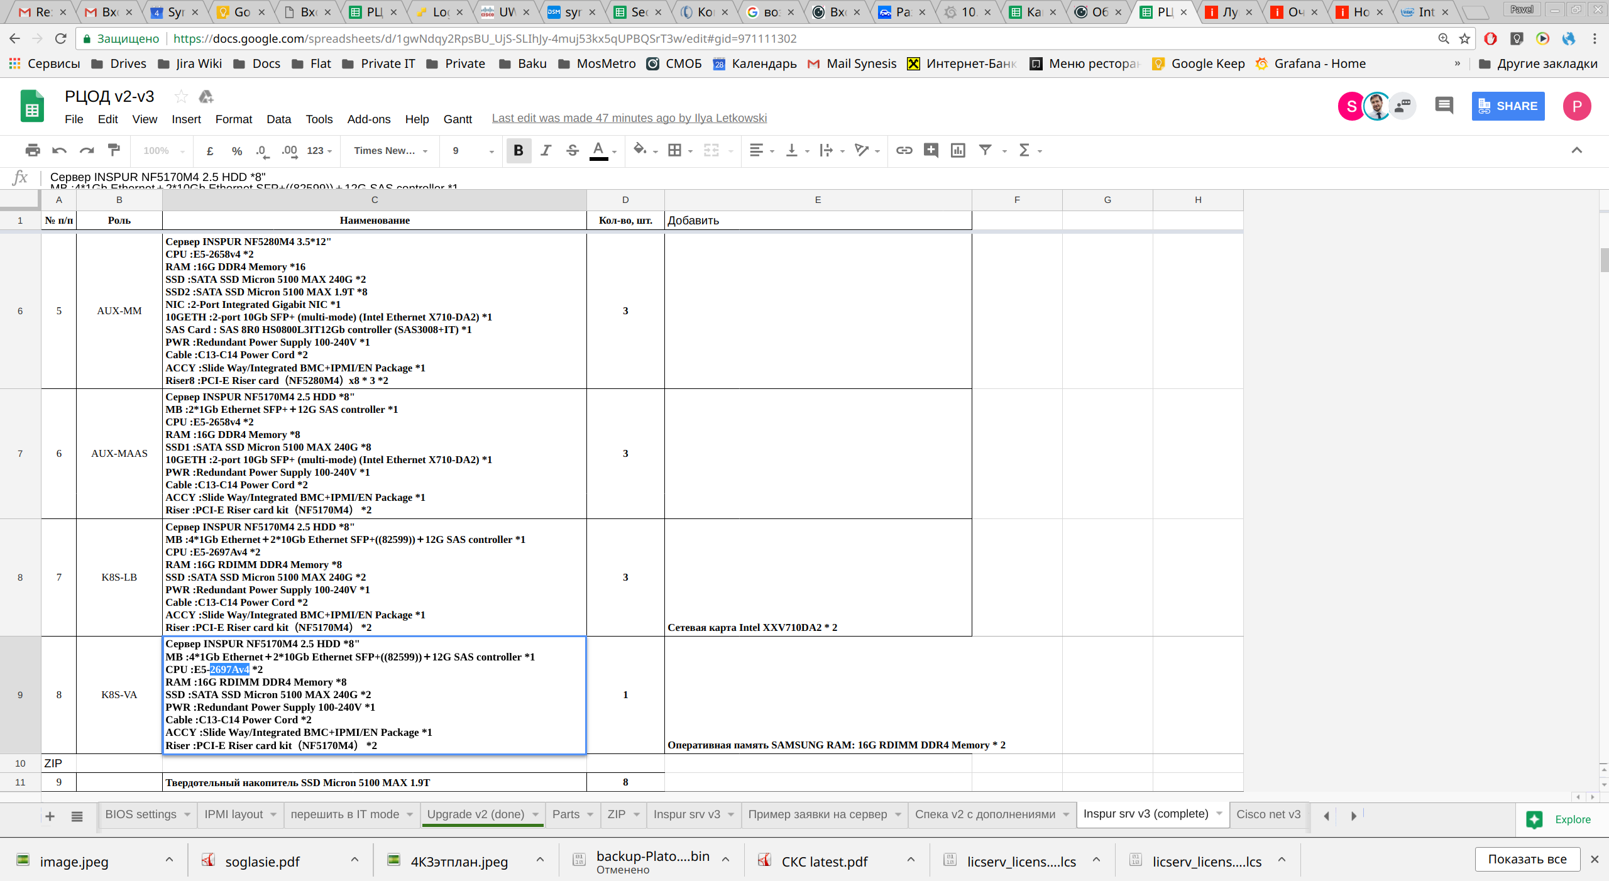Screen dimensions: 1609x881
Task: Click the vertical scrollbar thumb
Action: point(1604,260)
